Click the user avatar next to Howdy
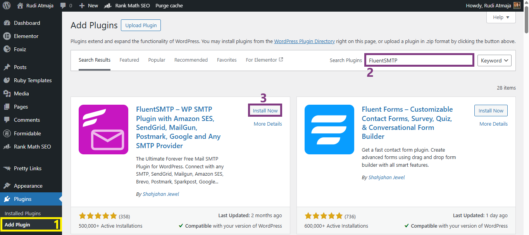Viewport: 529px width, 235px height. pos(517,5)
